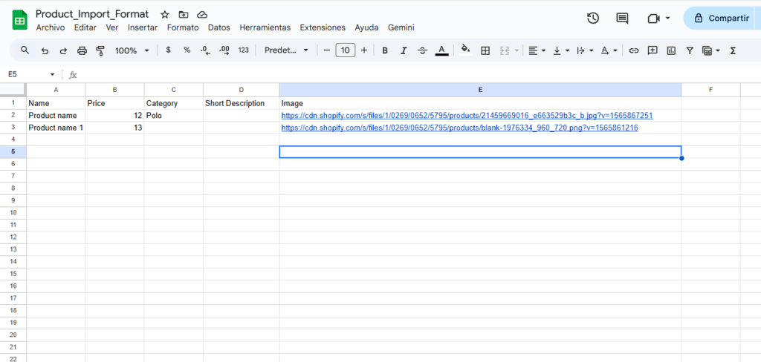Open the Insertar menu
Screen dimensions: 761x362
142,27
